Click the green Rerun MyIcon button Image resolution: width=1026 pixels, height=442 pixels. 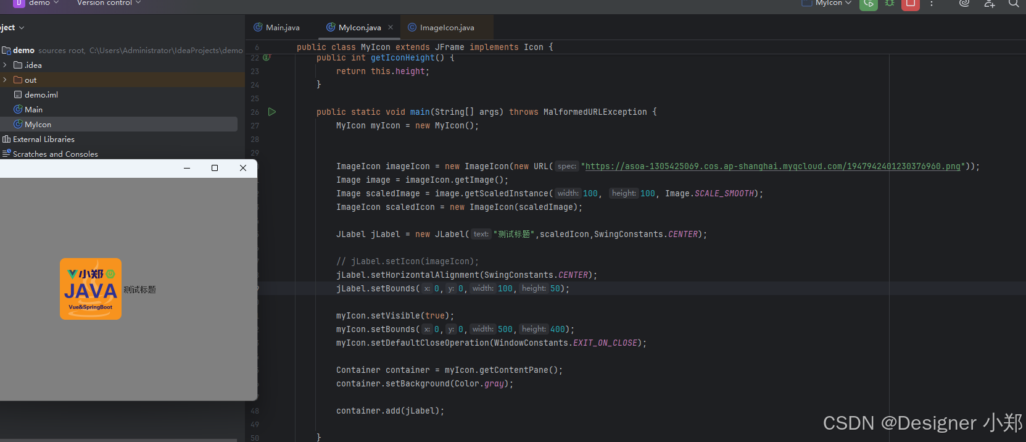pos(869,3)
